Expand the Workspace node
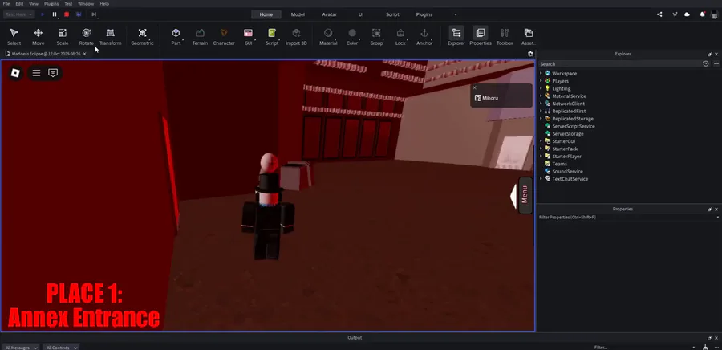 click(541, 73)
